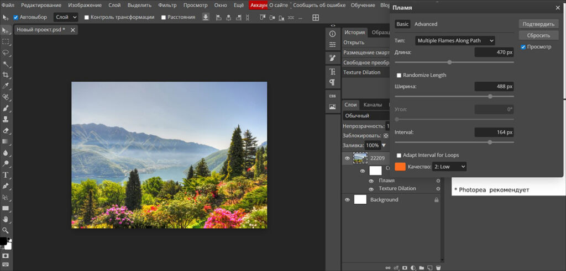Toggle Quick Mask mode icon
Viewport: 566px width, 271px height.
(x=6, y=256)
